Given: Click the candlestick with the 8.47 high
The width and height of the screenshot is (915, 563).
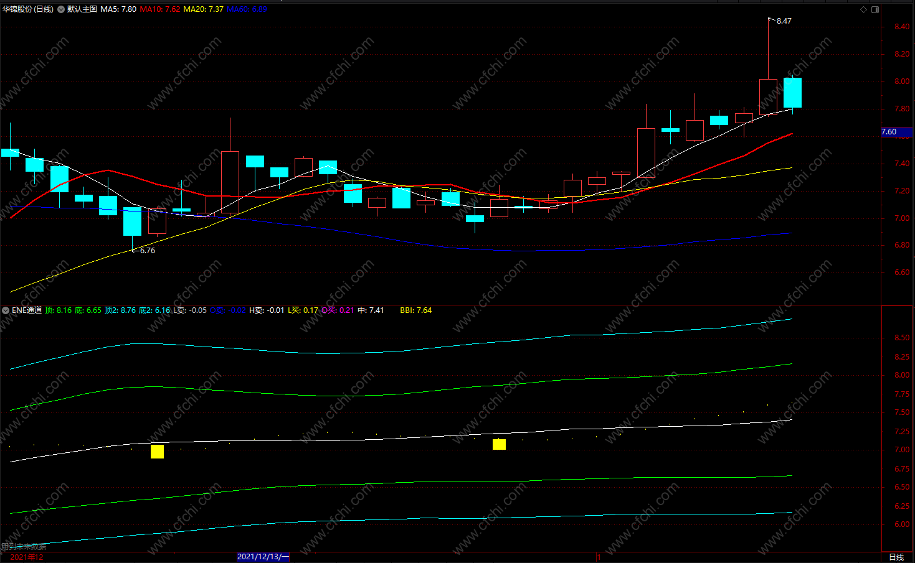Looking at the screenshot, I should (768, 96).
